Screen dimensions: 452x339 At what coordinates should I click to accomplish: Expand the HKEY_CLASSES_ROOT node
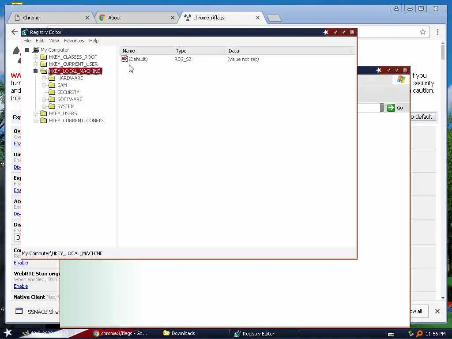(x=35, y=57)
